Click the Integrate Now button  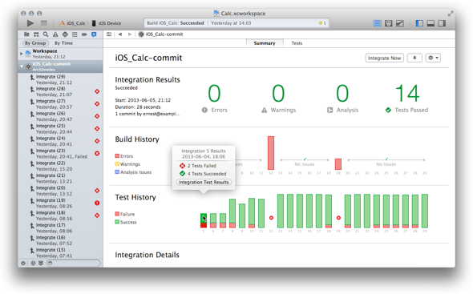tap(384, 58)
